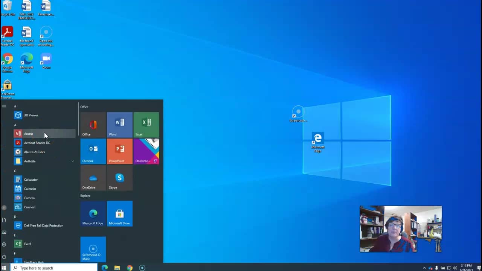The height and width of the screenshot is (271, 482).
Task: Open Excel from the E section list
Action: click(44, 244)
